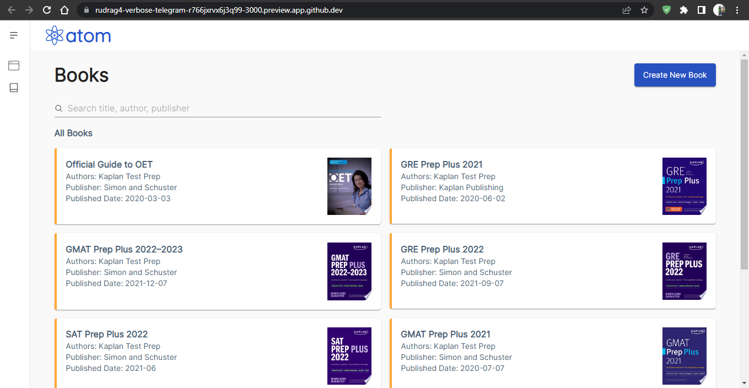This screenshot has width=749, height=388.
Task: Open GMAT Prep Plus 2021 title
Action: tap(445, 334)
